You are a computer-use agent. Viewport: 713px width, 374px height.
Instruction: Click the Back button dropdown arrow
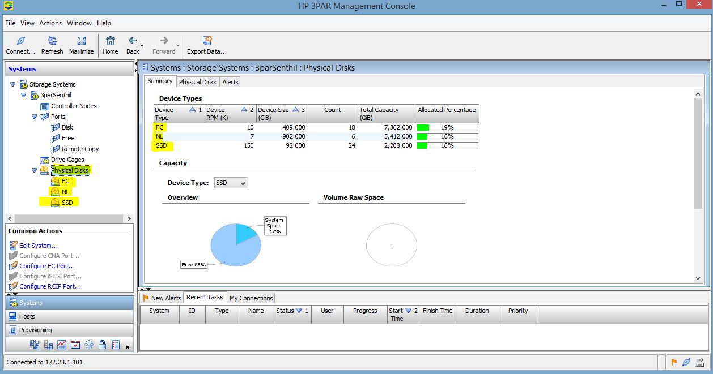point(142,45)
